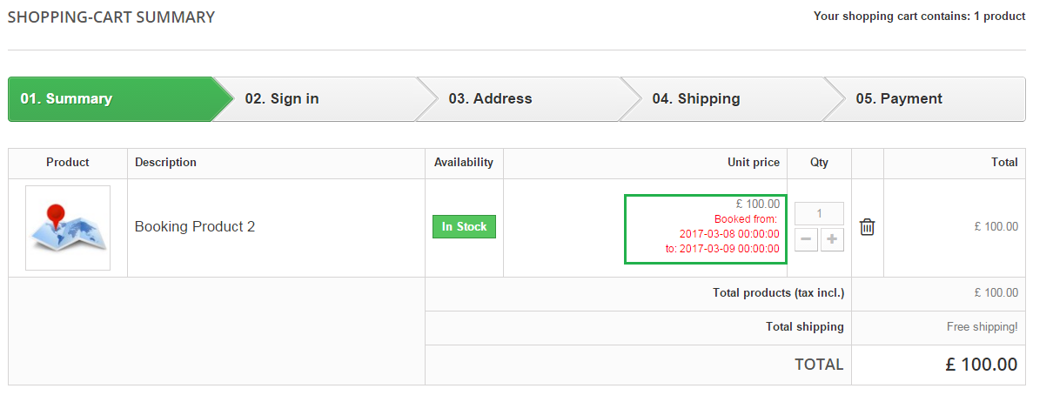The height and width of the screenshot is (402, 1053).
Task: Increase quantity with the plus button
Action: (833, 240)
